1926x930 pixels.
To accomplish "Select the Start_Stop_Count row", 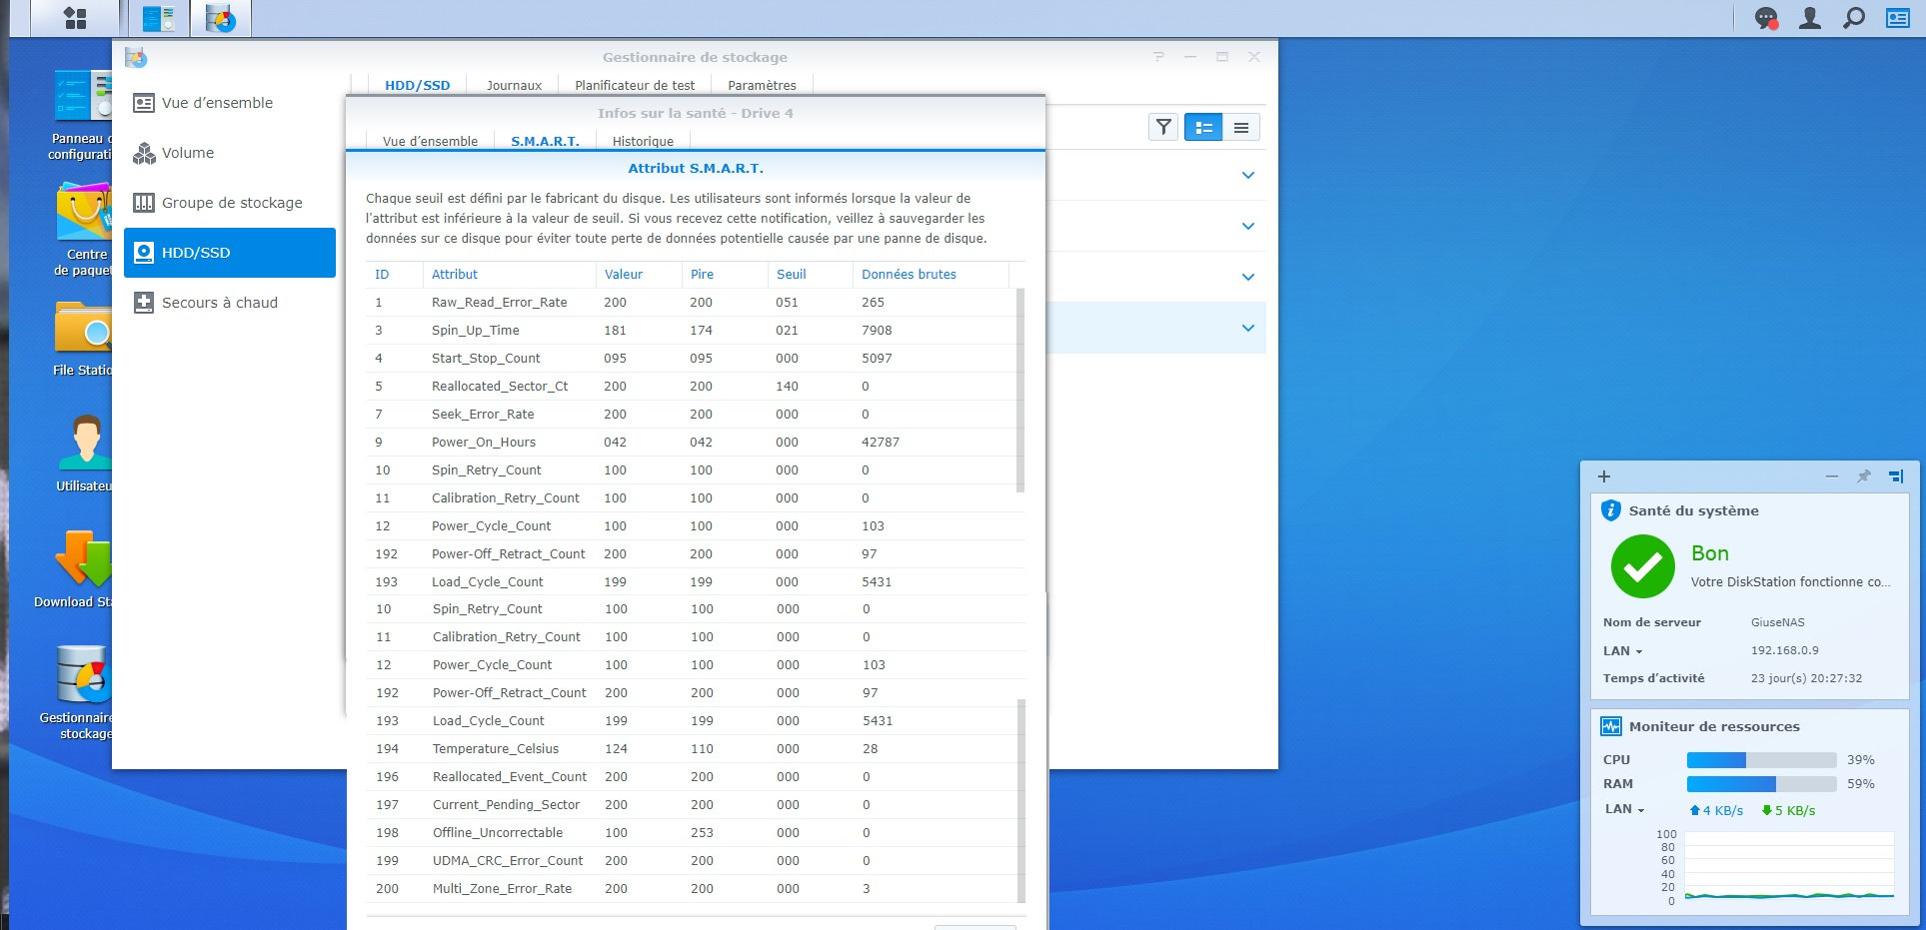I will (x=691, y=359).
